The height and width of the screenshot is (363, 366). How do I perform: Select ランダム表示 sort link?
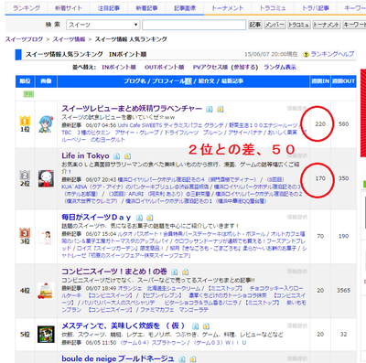[280, 67]
